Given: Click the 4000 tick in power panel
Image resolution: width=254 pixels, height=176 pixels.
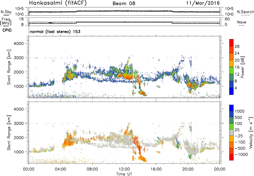Looking at the screenshot, I should pos(19,44).
